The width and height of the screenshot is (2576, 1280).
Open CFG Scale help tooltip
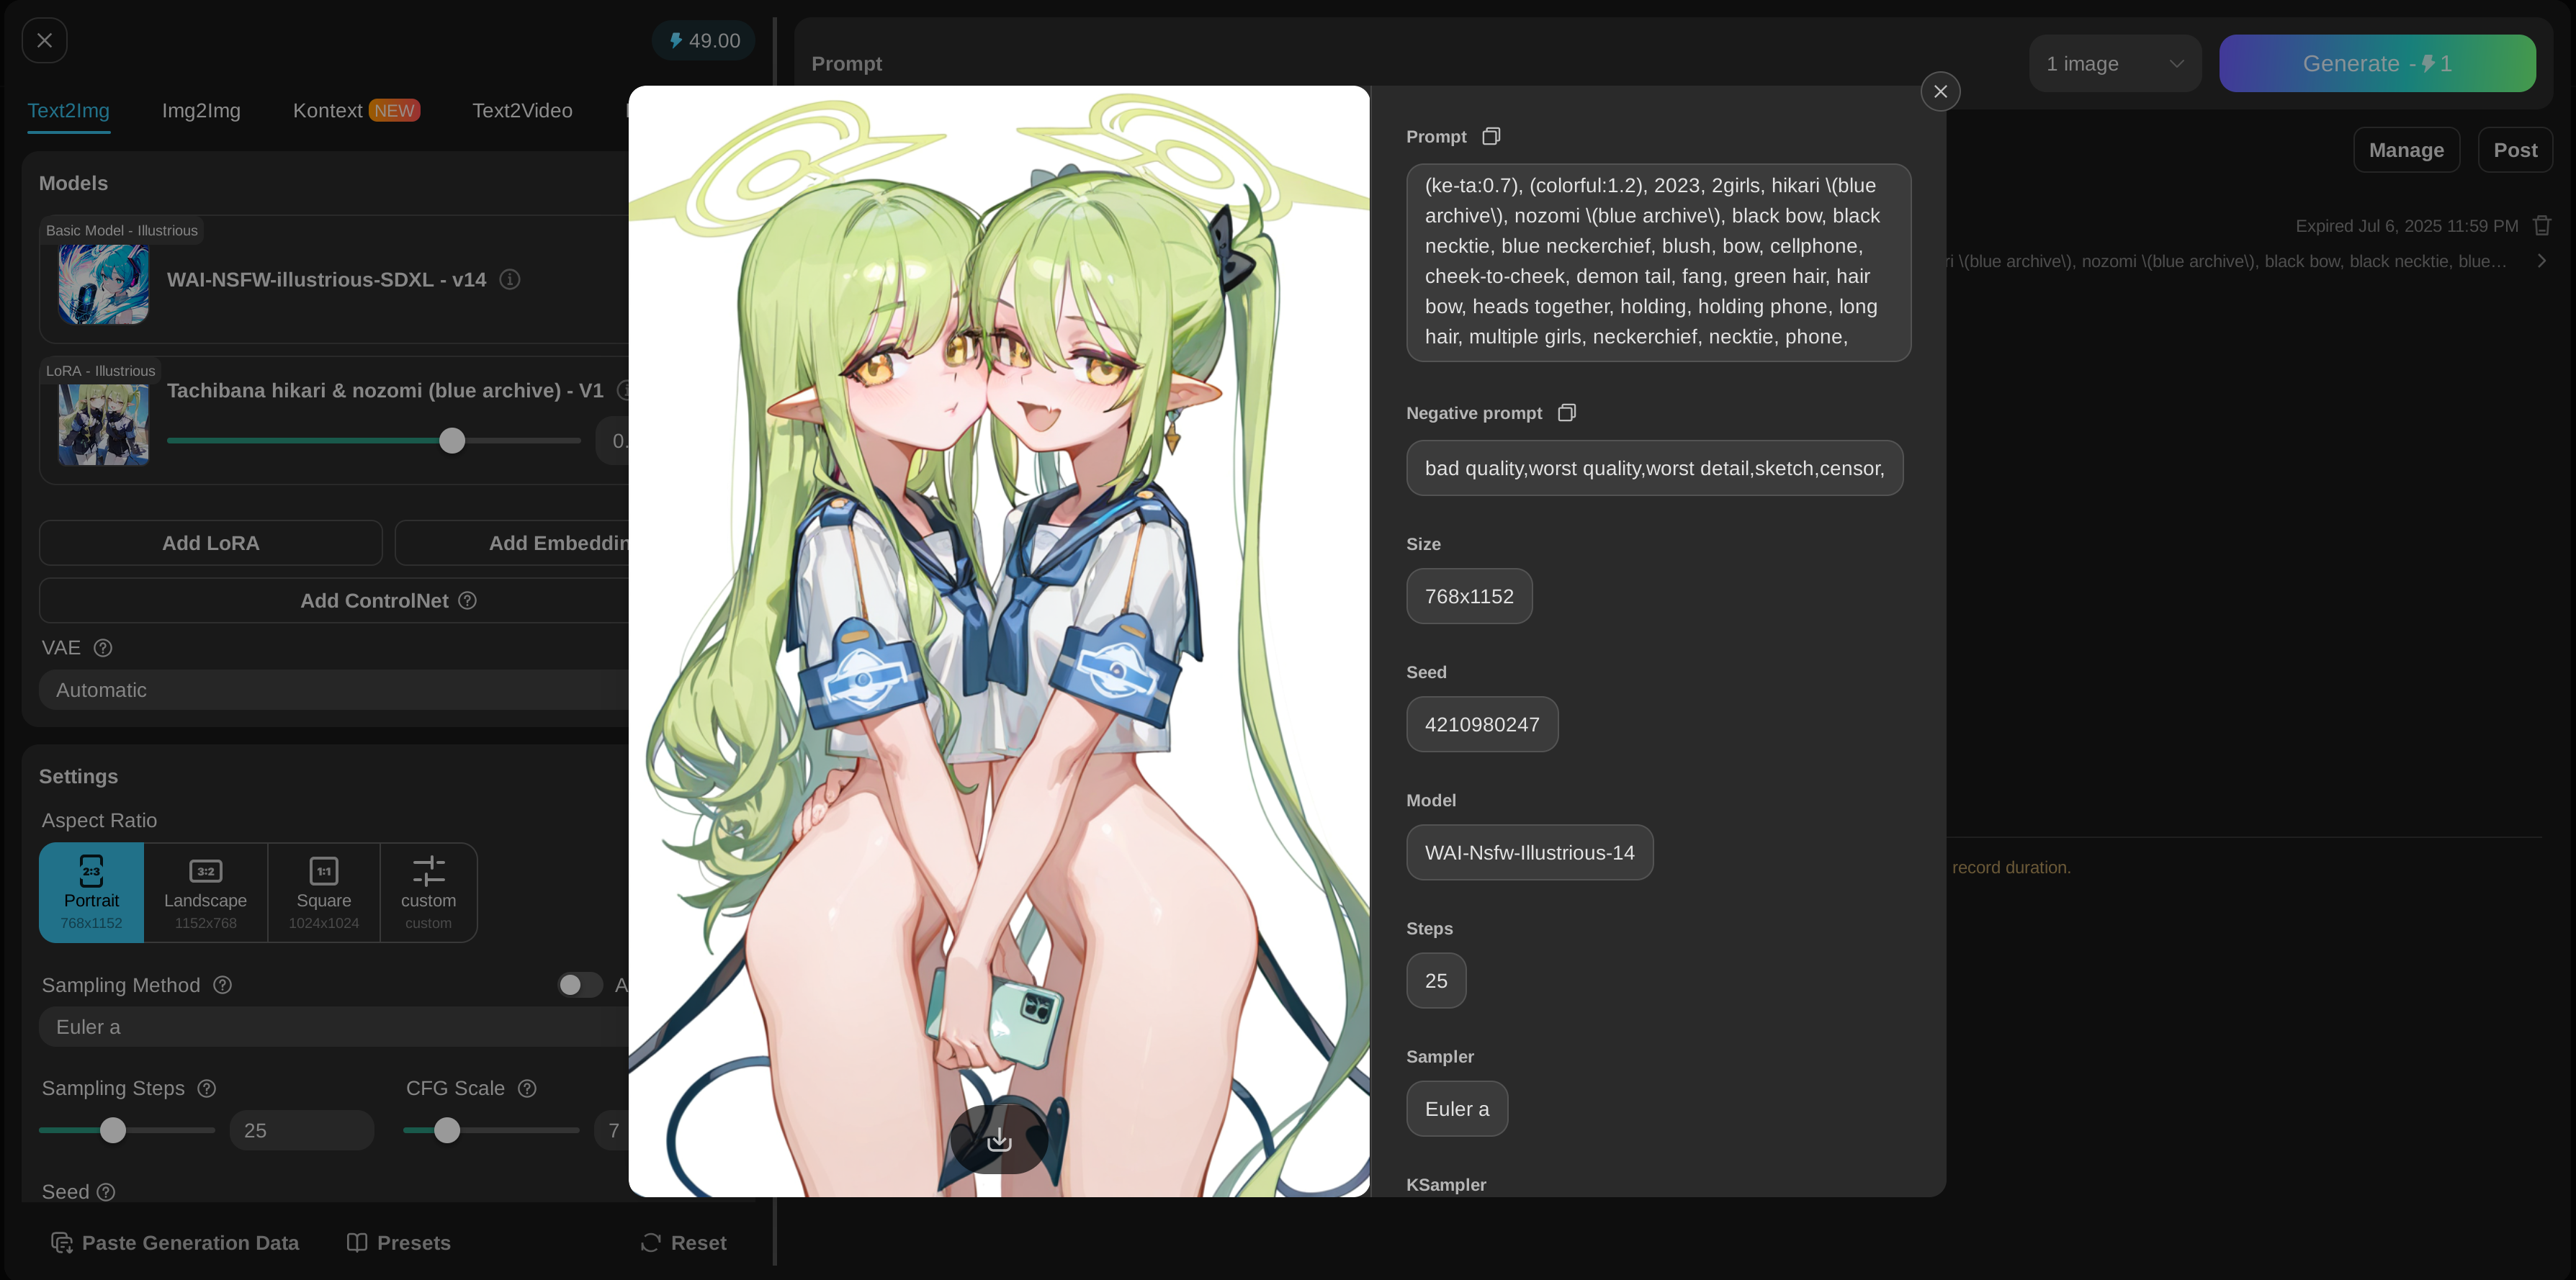click(x=527, y=1088)
